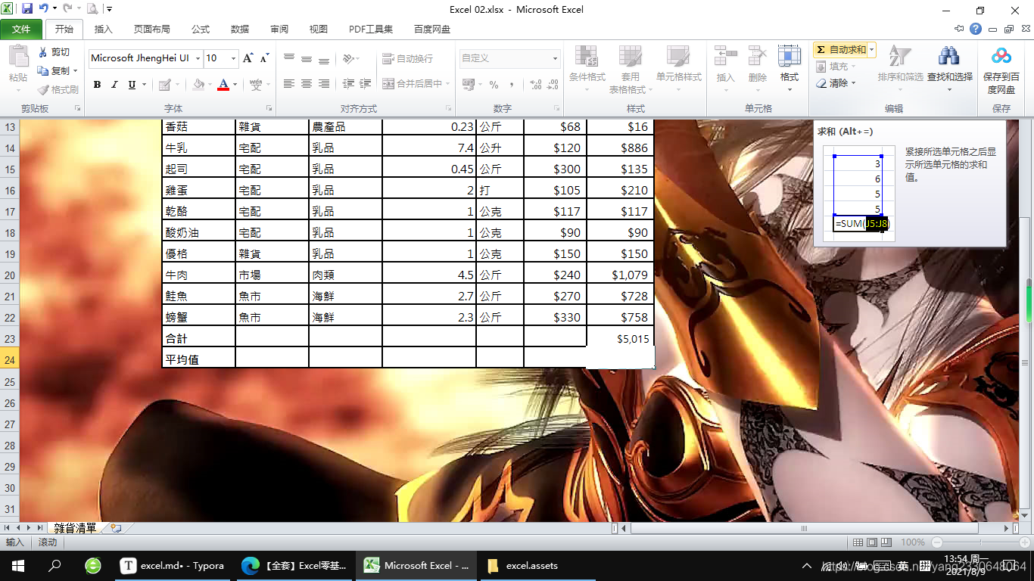Image resolution: width=1034 pixels, height=581 pixels.
Task: Toggle Italic formatting
Action: coord(114,85)
